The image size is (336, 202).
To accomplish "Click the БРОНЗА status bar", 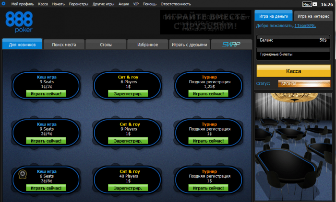I will (x=304, y=84).
